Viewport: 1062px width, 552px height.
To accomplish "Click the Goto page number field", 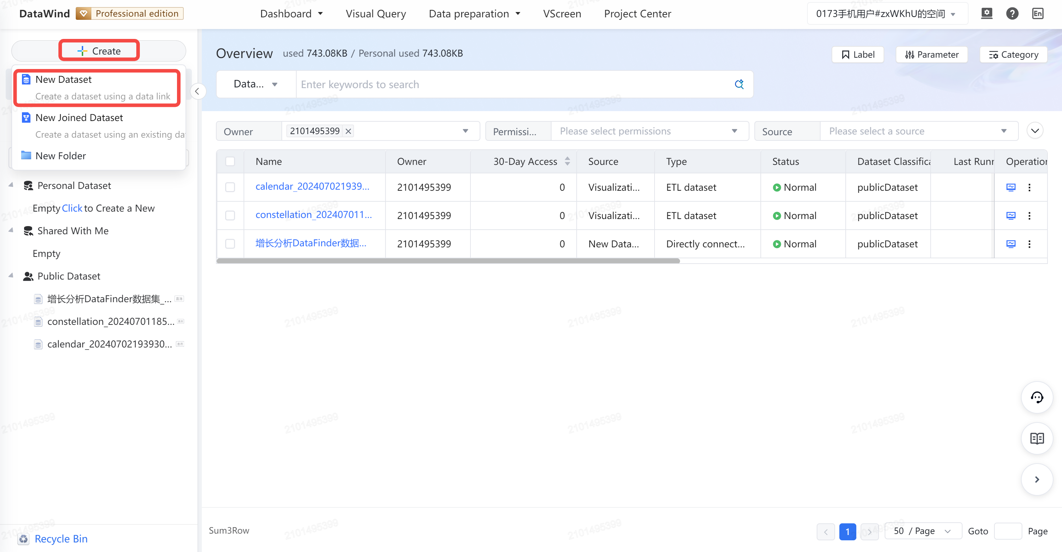I will tap(1007, 531).
